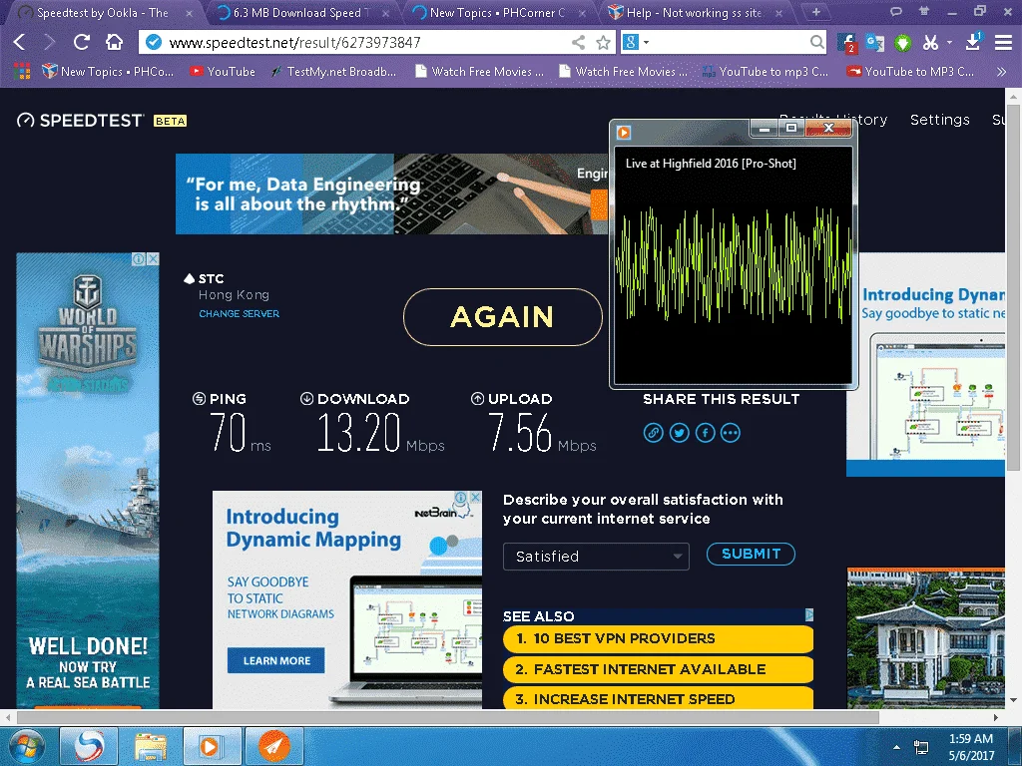Open satisfaction level dropdown
Image resolution: width=1022 pixels, height=766 pixels.
pyautogui.click(x=596, y=557)
